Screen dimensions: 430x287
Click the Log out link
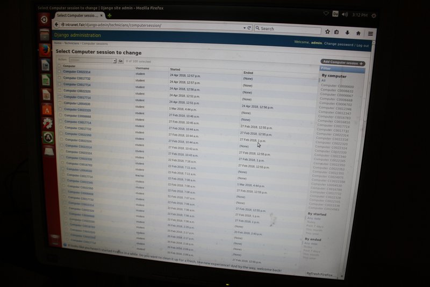tap(362, 45)
